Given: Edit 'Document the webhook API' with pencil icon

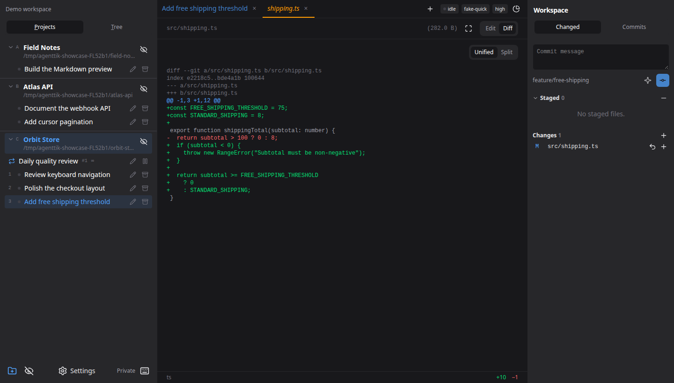Looking at the screenshot, I should tap(133, 108).
